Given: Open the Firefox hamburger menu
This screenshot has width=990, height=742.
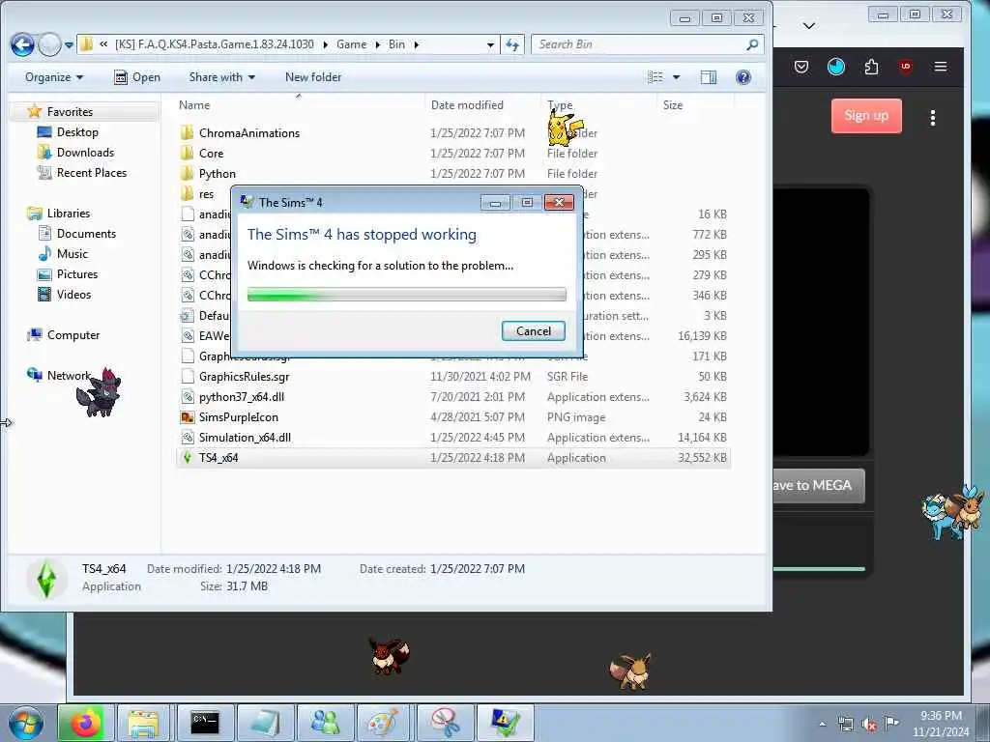Looking at the screenshot, I should (941, 67).
